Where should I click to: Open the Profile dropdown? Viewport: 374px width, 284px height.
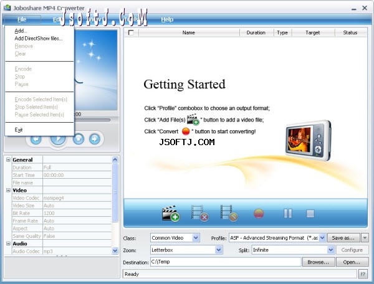point(322,238)
